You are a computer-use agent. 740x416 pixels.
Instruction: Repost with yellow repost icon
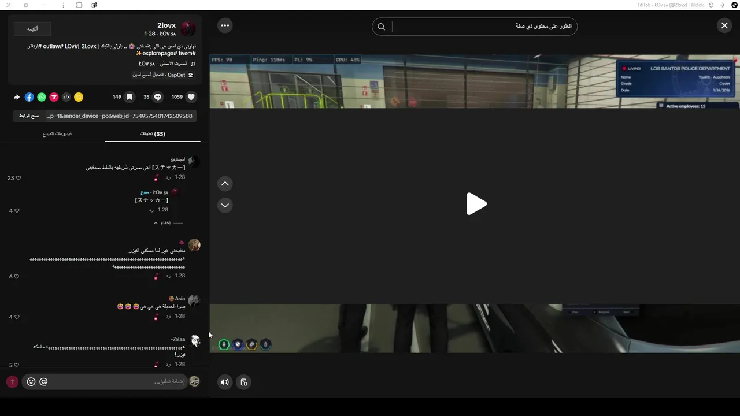[79, 97]
